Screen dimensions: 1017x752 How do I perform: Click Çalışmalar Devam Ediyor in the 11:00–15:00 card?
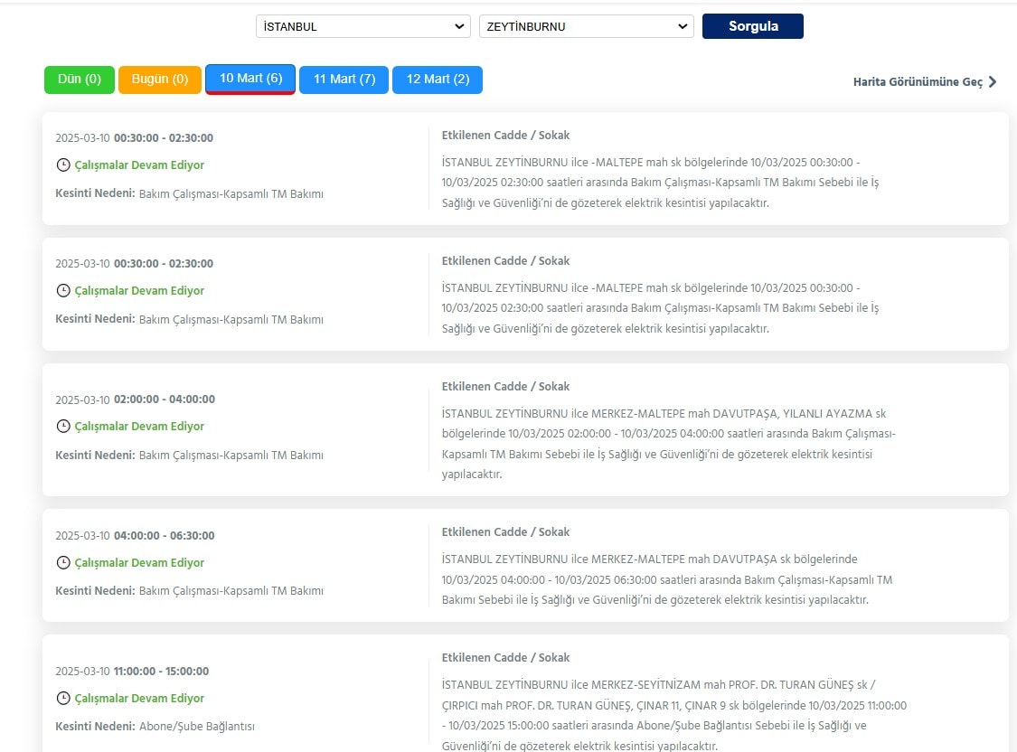pyautogui.click(x=139, y=699)
